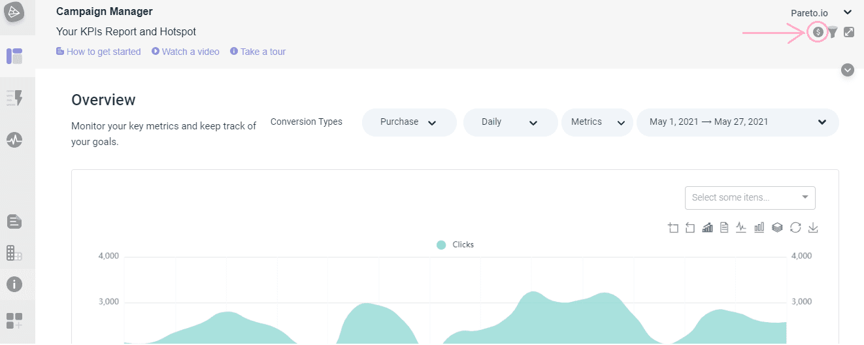Open the chart data view document icon

click(x=724, y=227)
